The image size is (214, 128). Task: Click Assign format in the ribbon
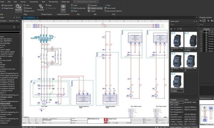pyautogui.click(x=7, y=8)
